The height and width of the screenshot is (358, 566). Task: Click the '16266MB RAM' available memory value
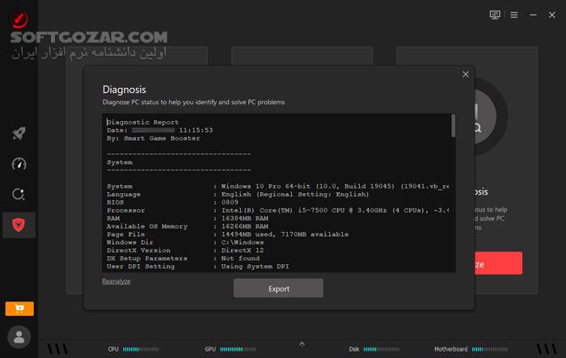(245, 226)
